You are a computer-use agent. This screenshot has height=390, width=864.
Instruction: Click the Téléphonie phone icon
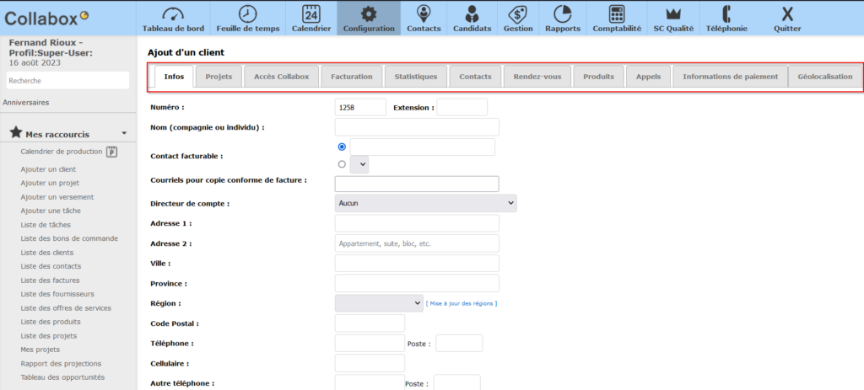(x=726, y=13)
